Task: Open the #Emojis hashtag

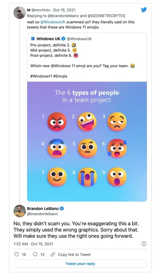Action: [60, 76]
